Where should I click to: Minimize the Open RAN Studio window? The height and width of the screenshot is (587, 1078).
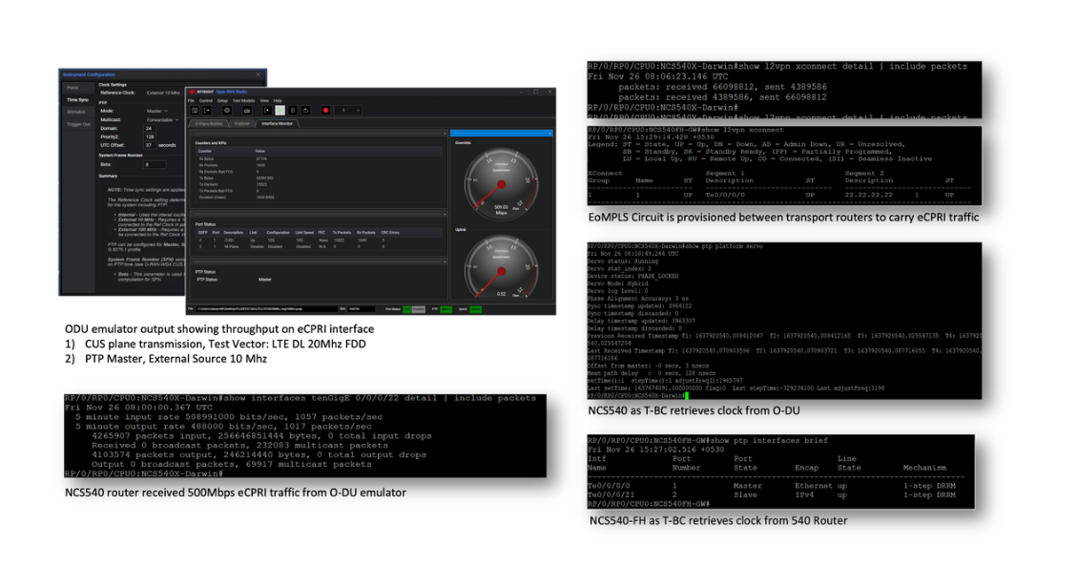[x=521, y=92]
